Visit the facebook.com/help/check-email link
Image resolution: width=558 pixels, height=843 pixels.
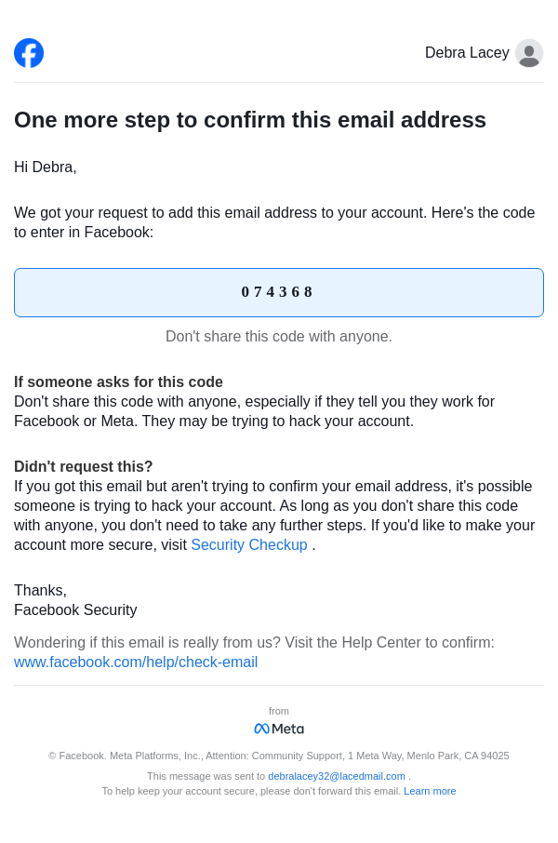pyautogui.click(x=136, y=662)
